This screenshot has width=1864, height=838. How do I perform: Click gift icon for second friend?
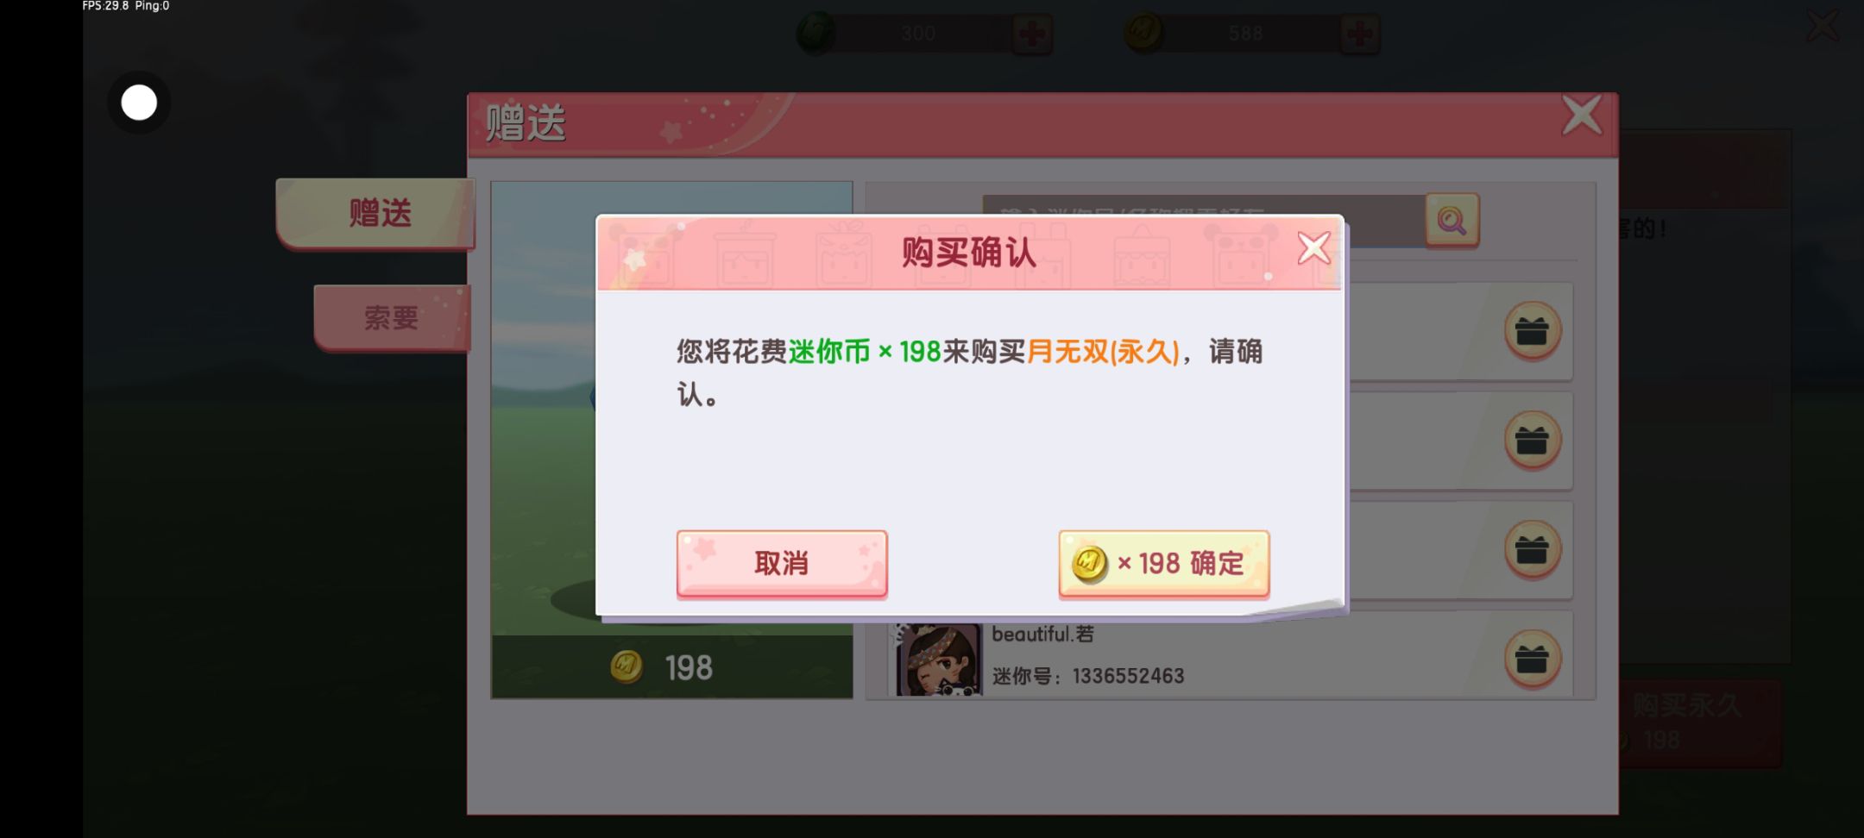click(x=1533, y=441)
